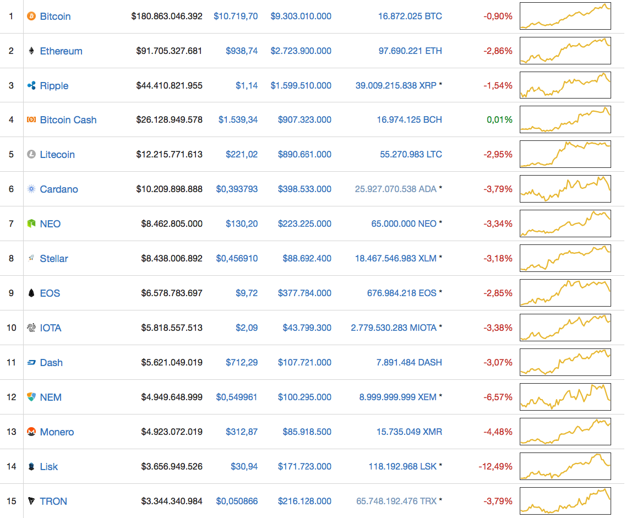This screenshot has height=518, width=626.
Task: Click supply 118.192.968 LSK
Action: tap(402, 466)
